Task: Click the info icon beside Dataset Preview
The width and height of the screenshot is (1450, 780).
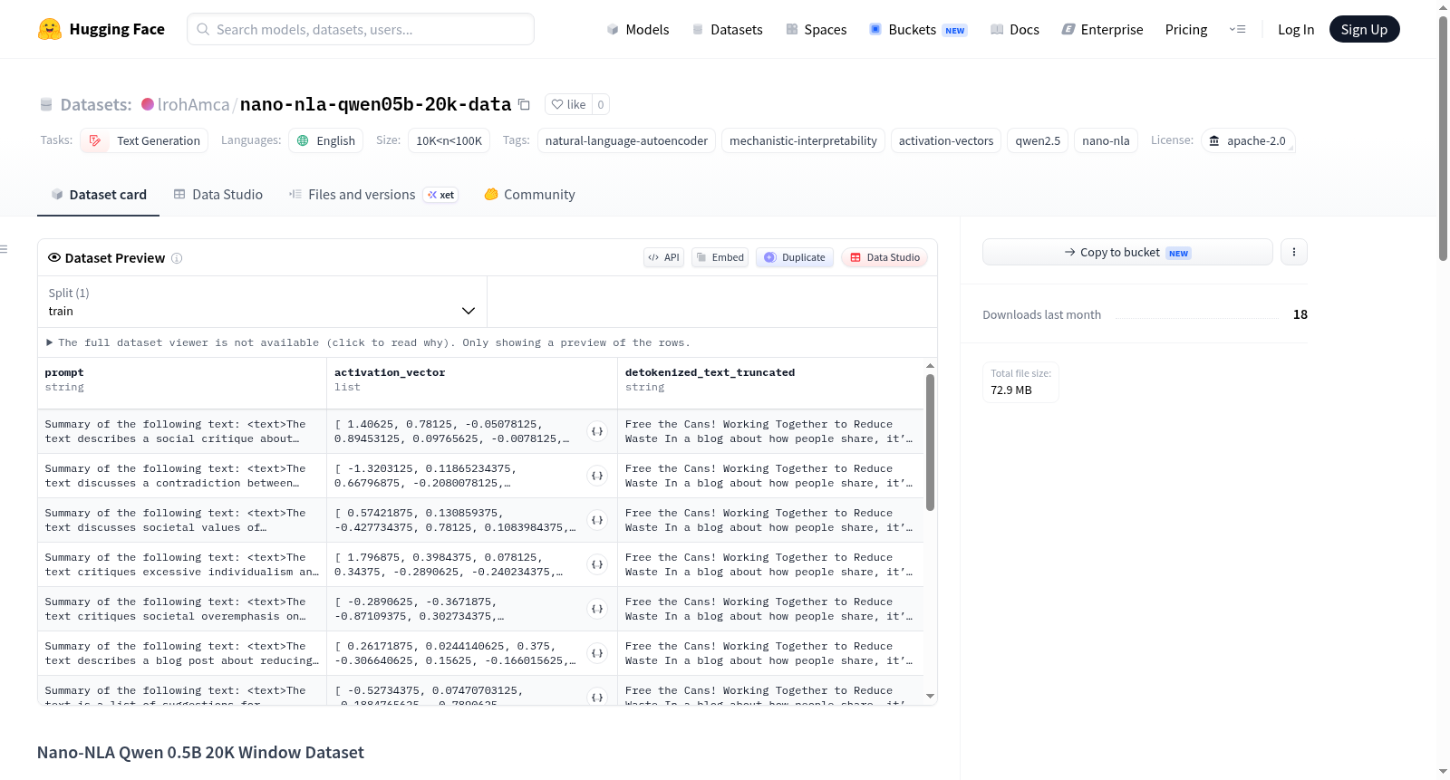Action: (177, 258)
